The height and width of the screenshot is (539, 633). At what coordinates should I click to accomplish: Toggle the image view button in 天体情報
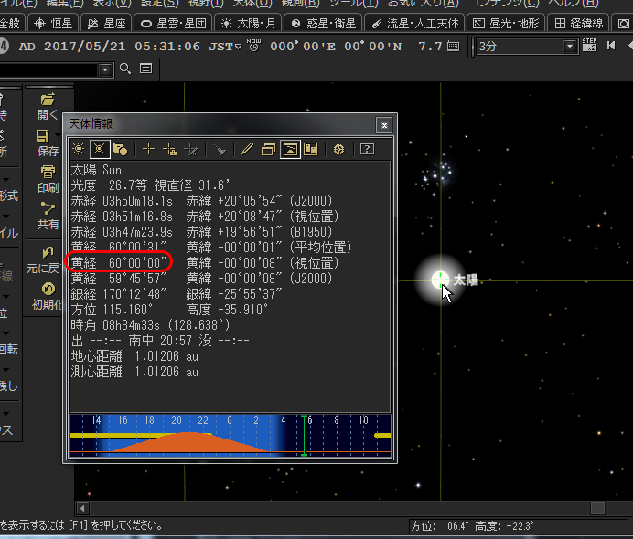290,149
